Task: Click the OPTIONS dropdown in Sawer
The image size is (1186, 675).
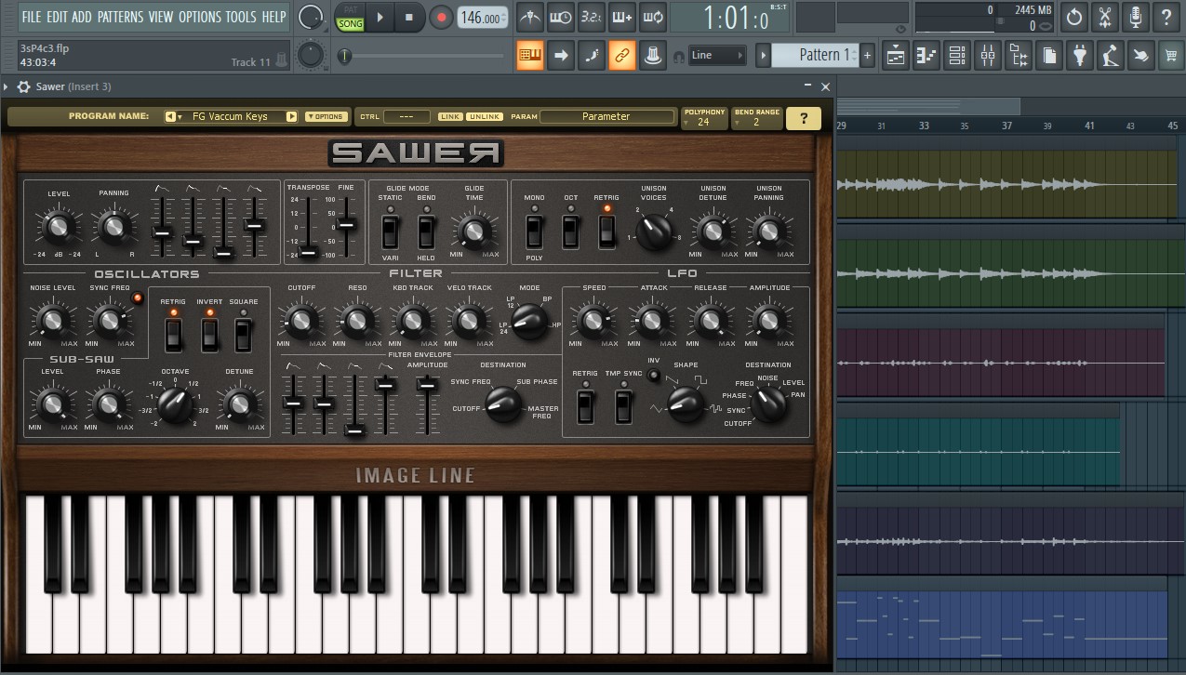Action: [326, 117]
